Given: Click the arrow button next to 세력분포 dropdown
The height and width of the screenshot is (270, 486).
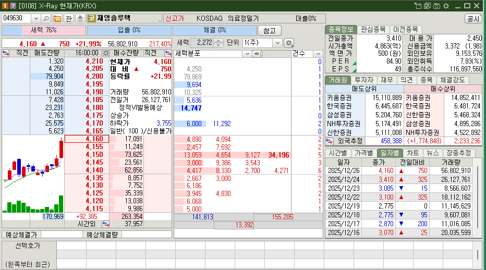Looking at the screenshot, I should click(x=257, y=54).
